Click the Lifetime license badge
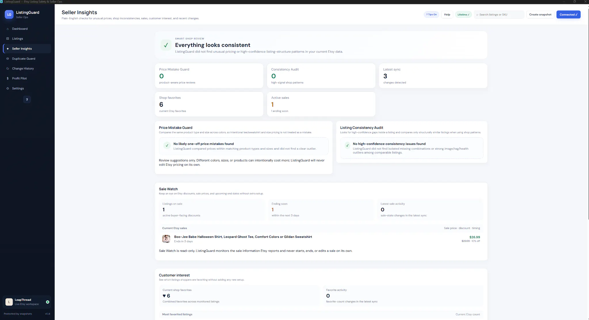Image resolution: width=589 pixels, height=320 pixels. [463, 15]
